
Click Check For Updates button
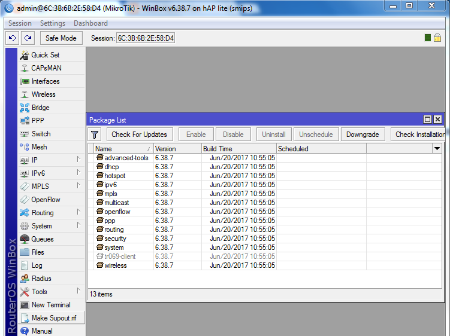coord(140,135)
